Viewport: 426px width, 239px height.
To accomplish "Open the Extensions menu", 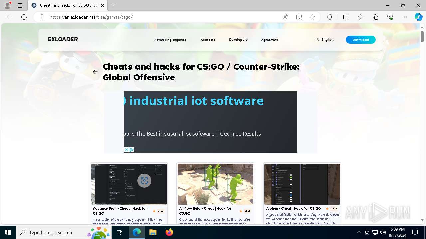I will 330,17.
